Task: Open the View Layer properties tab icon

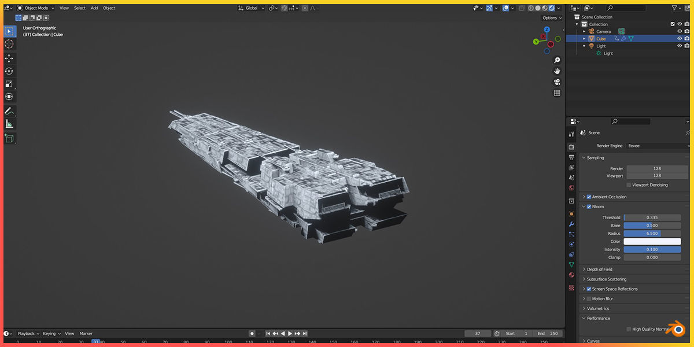Action: tap(572, 168)
